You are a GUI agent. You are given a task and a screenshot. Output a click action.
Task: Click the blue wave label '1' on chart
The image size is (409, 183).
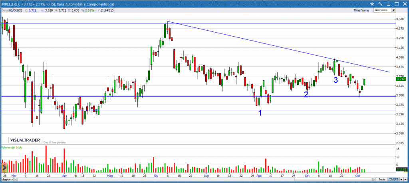[260, 113]
